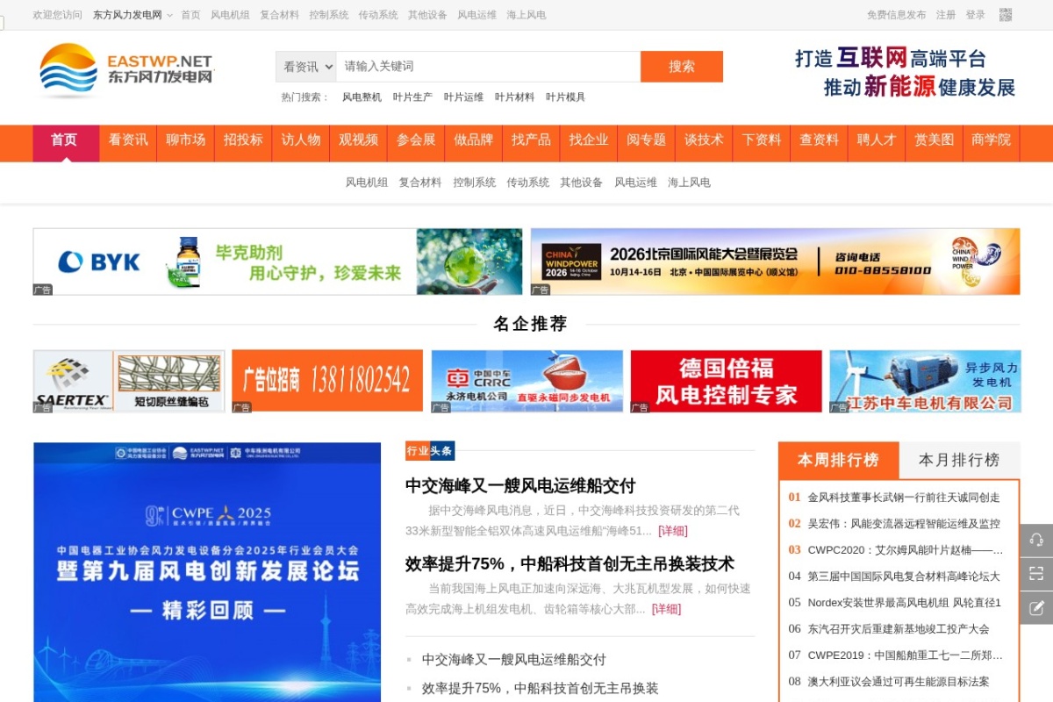Image resolution: width=1053 pixels, height=702 pixels.
Task: Open headline 效率提升75%，中船科技首创无主吊换装技术
Action: click(x=569, y=563)
